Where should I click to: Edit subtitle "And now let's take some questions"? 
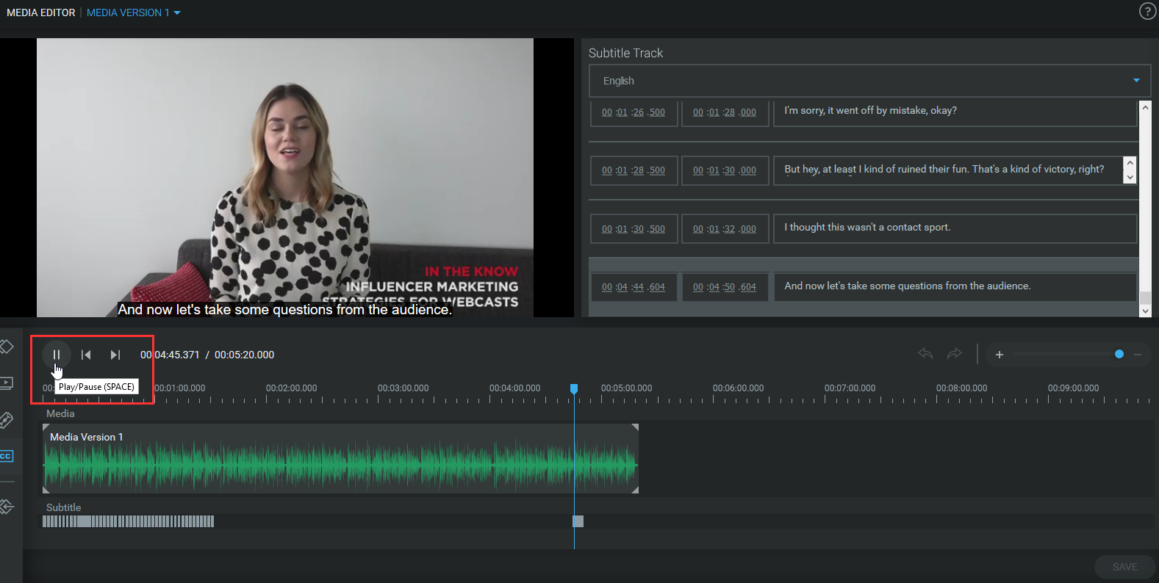(x=955, y=287)
